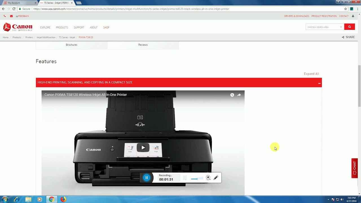Click the browser forward arrow

coord(8,9)
